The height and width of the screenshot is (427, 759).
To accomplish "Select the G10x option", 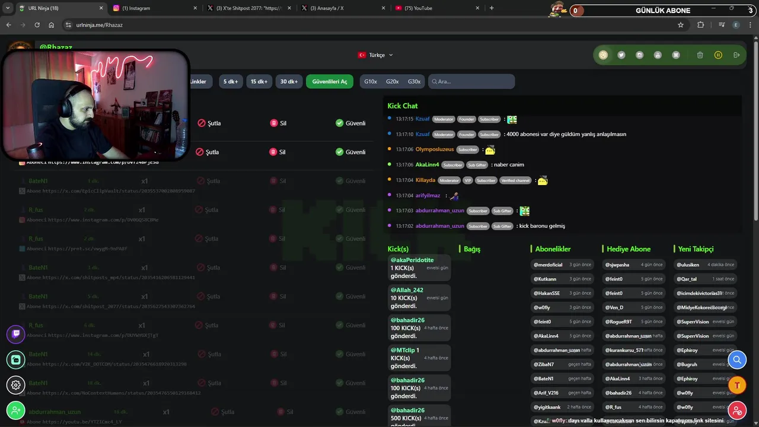I will coord(371,81).
